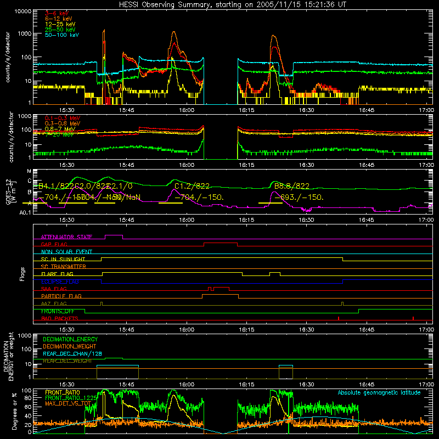
Task: Click the REAR_DEC_WEIGHT legend label
Action: click(67, 361)
